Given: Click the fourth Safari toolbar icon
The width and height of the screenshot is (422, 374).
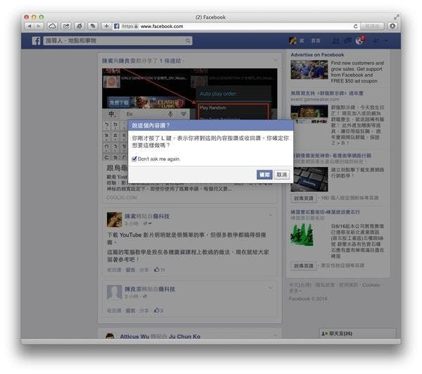Looking at the screenshot, I should pos(79,26).
